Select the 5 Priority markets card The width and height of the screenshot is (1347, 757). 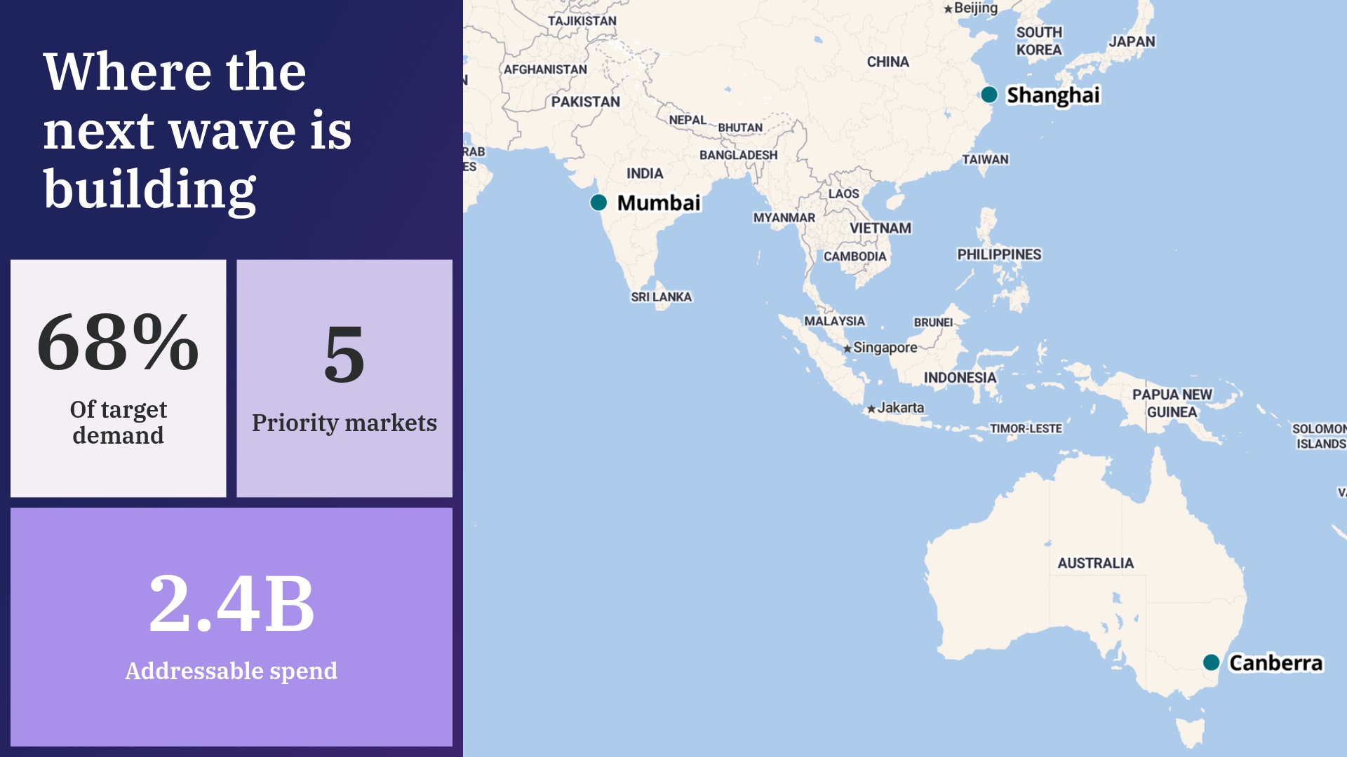tap(344, 378)
